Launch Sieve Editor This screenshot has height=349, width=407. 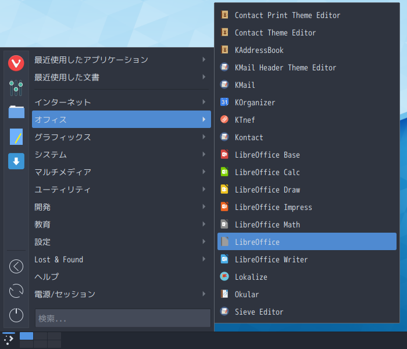pos(307,311)
